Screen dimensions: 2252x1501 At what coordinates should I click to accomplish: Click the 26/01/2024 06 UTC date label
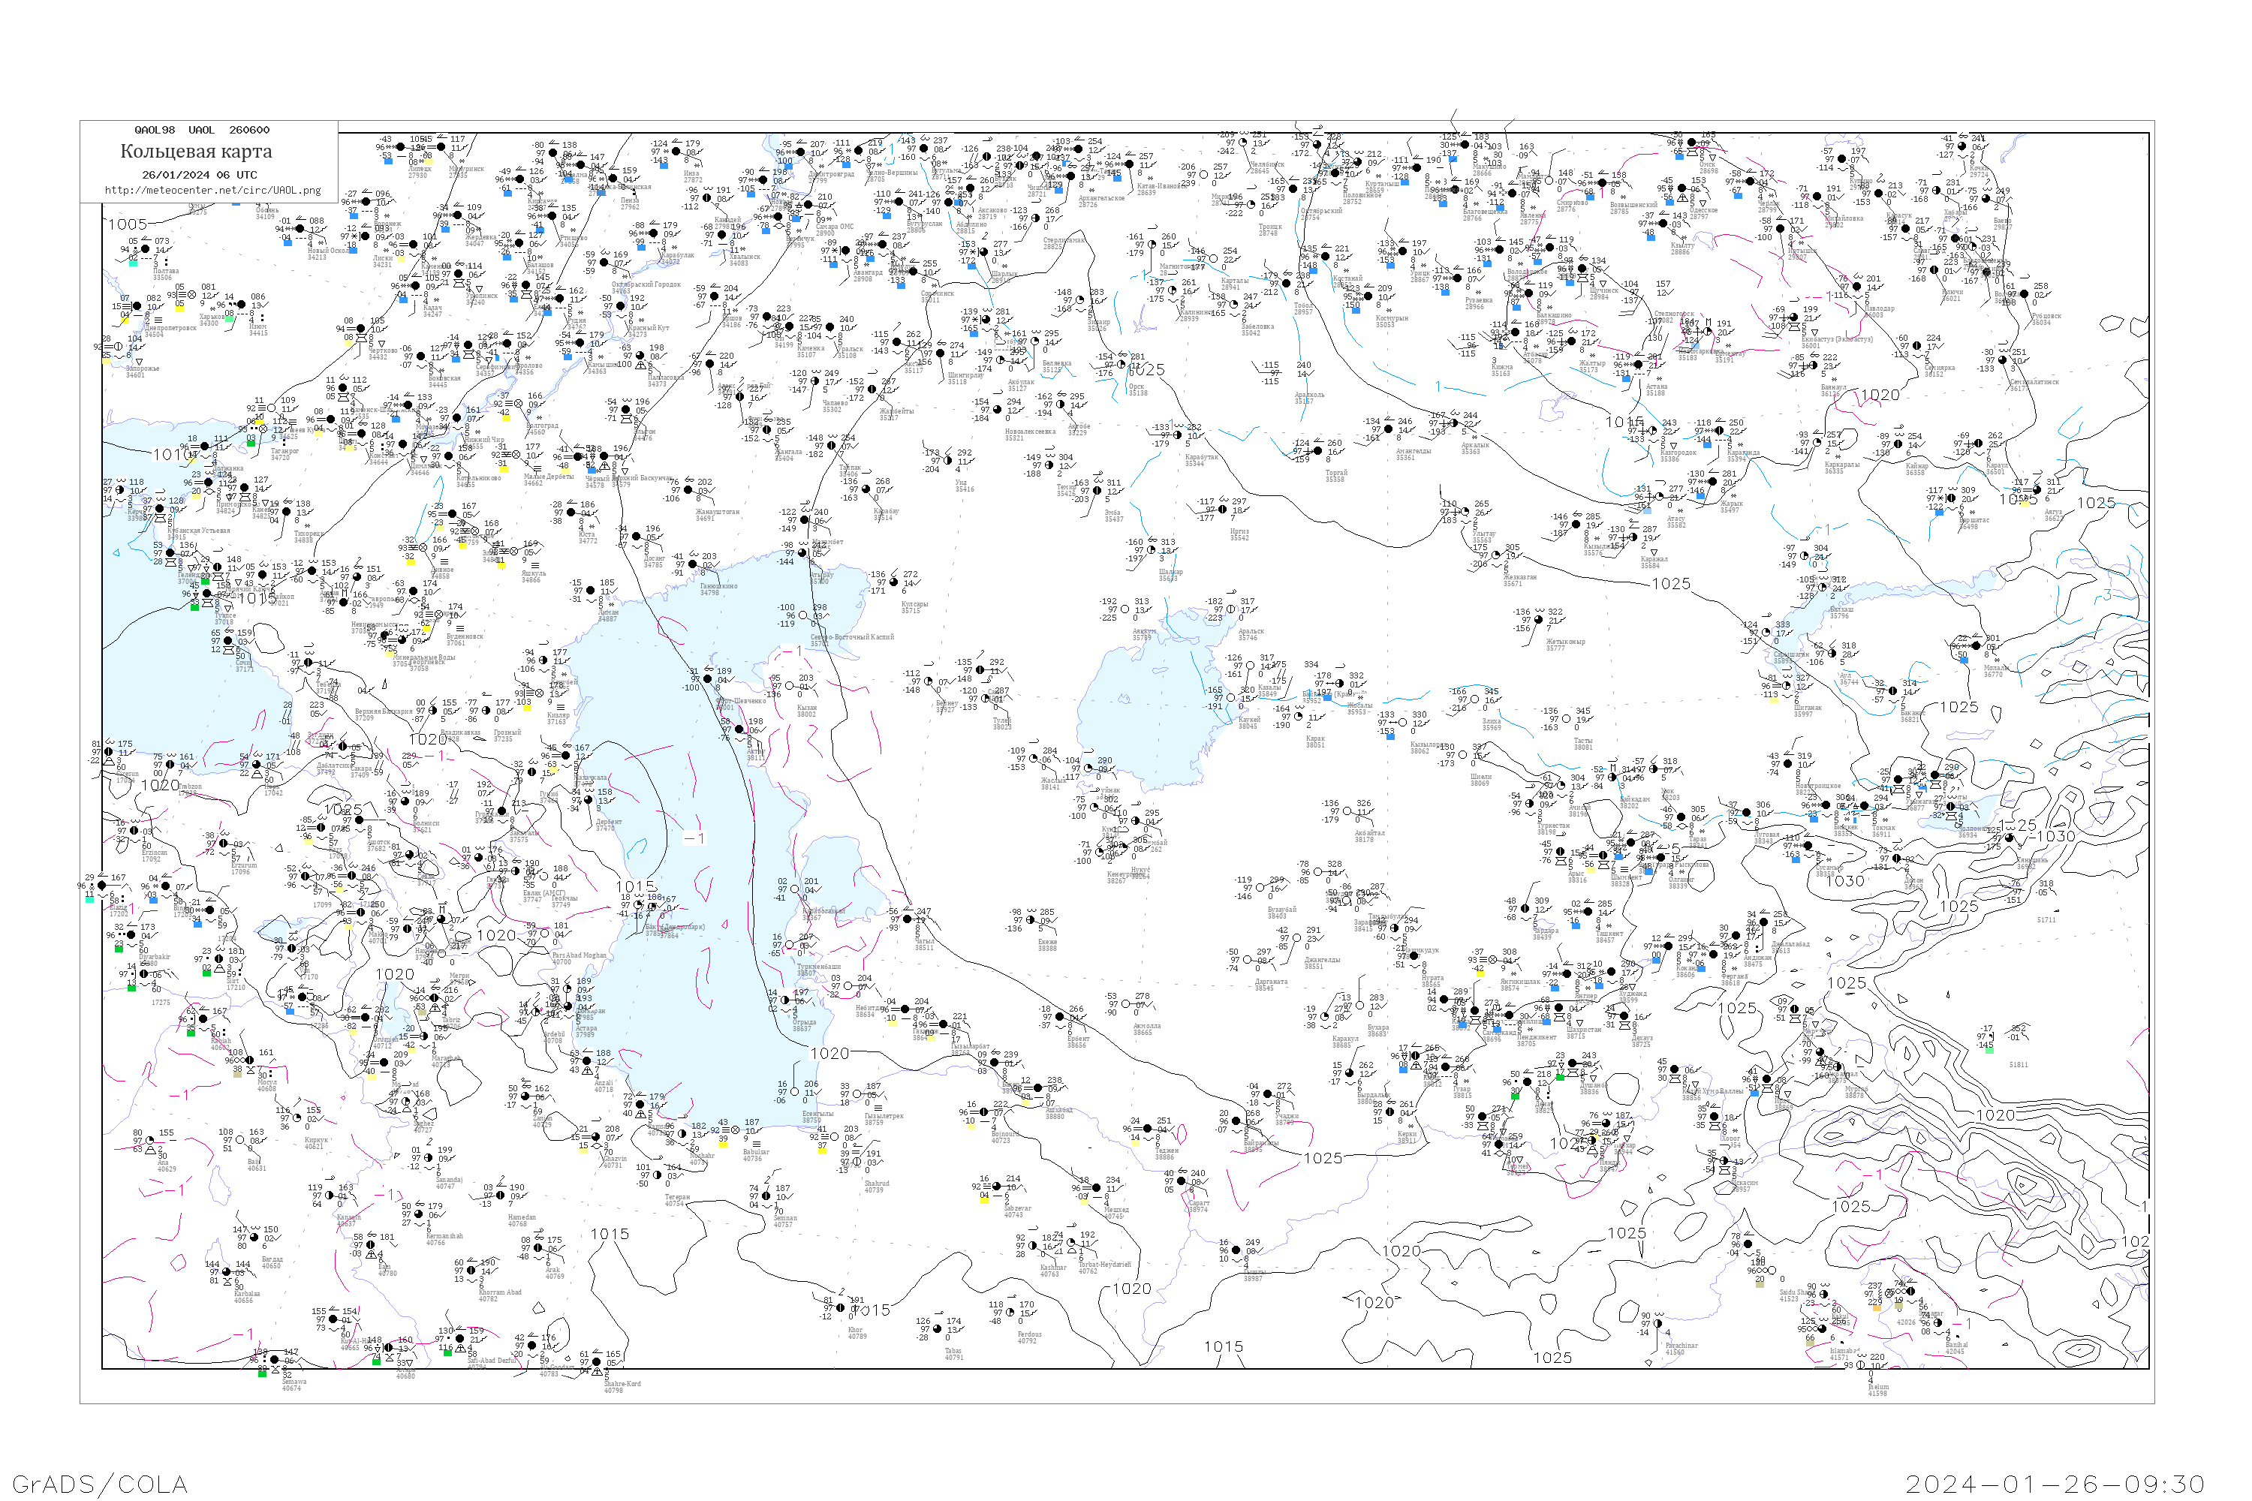(199, 174)
